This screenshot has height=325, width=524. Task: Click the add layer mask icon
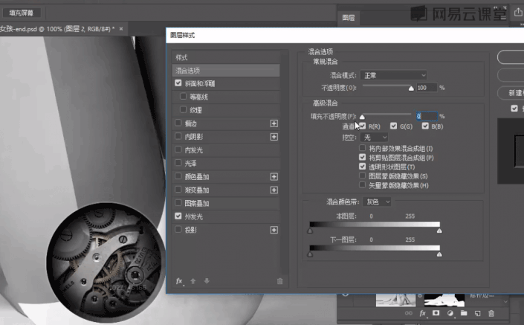pos(436,313)
